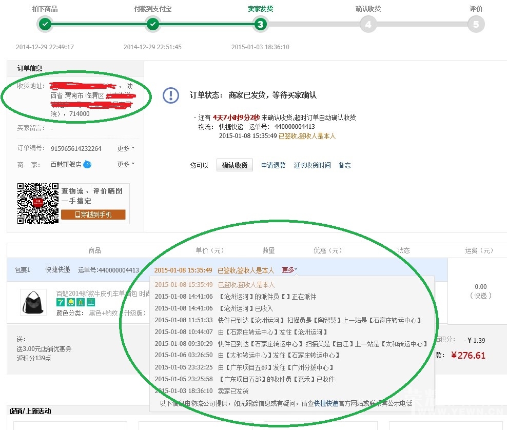Viewport: 507px width, 430px height.
Task: Click the green 7-day return badge
Action: point(60,303)
